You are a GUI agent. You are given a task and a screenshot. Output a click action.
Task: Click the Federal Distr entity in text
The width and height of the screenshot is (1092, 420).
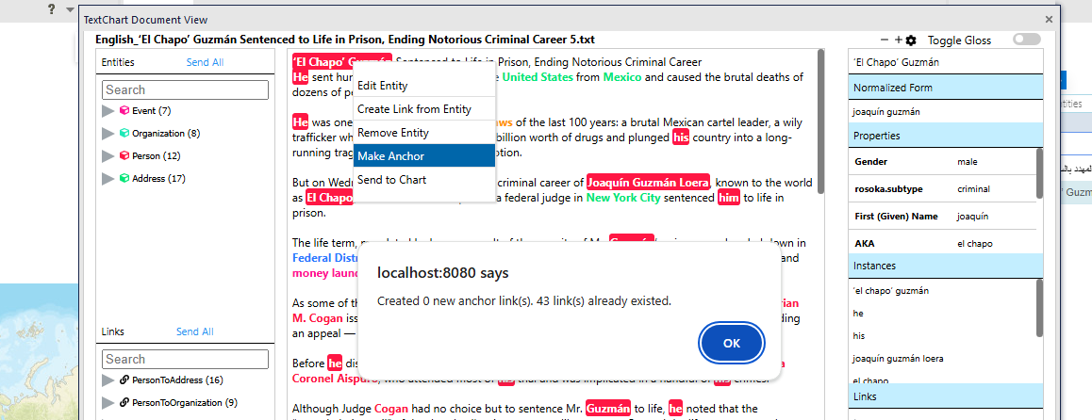pos(325,258)
